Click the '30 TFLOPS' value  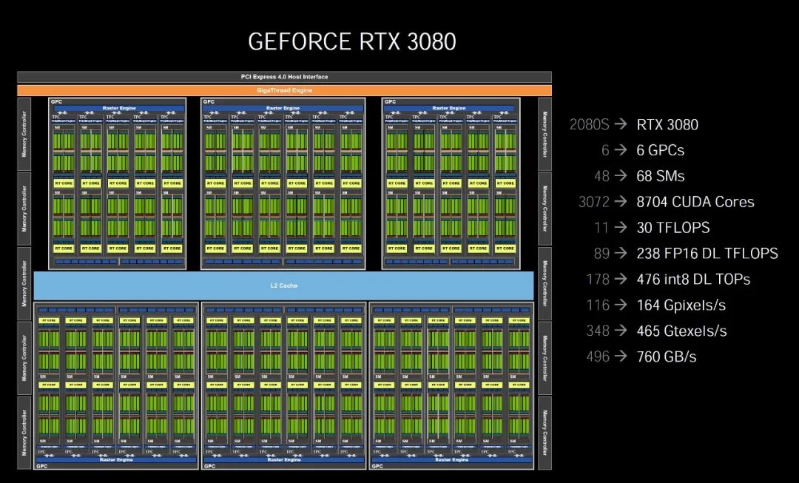(x=672, y=228)
